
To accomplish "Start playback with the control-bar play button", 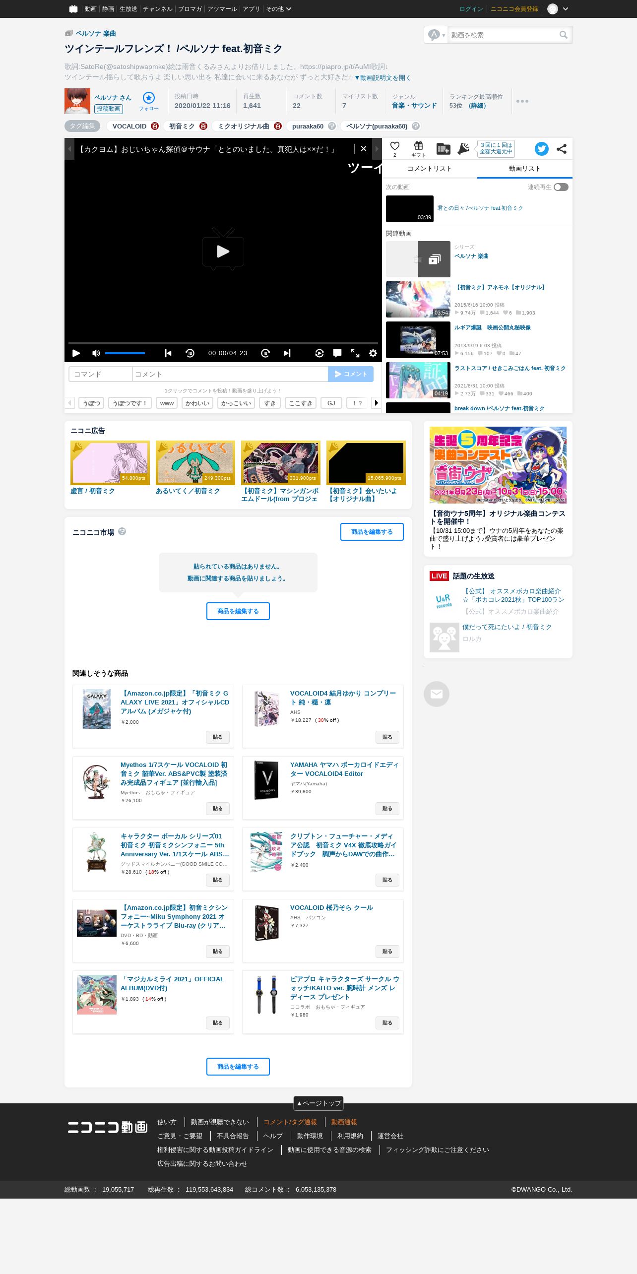I will (x=76, y=353).
